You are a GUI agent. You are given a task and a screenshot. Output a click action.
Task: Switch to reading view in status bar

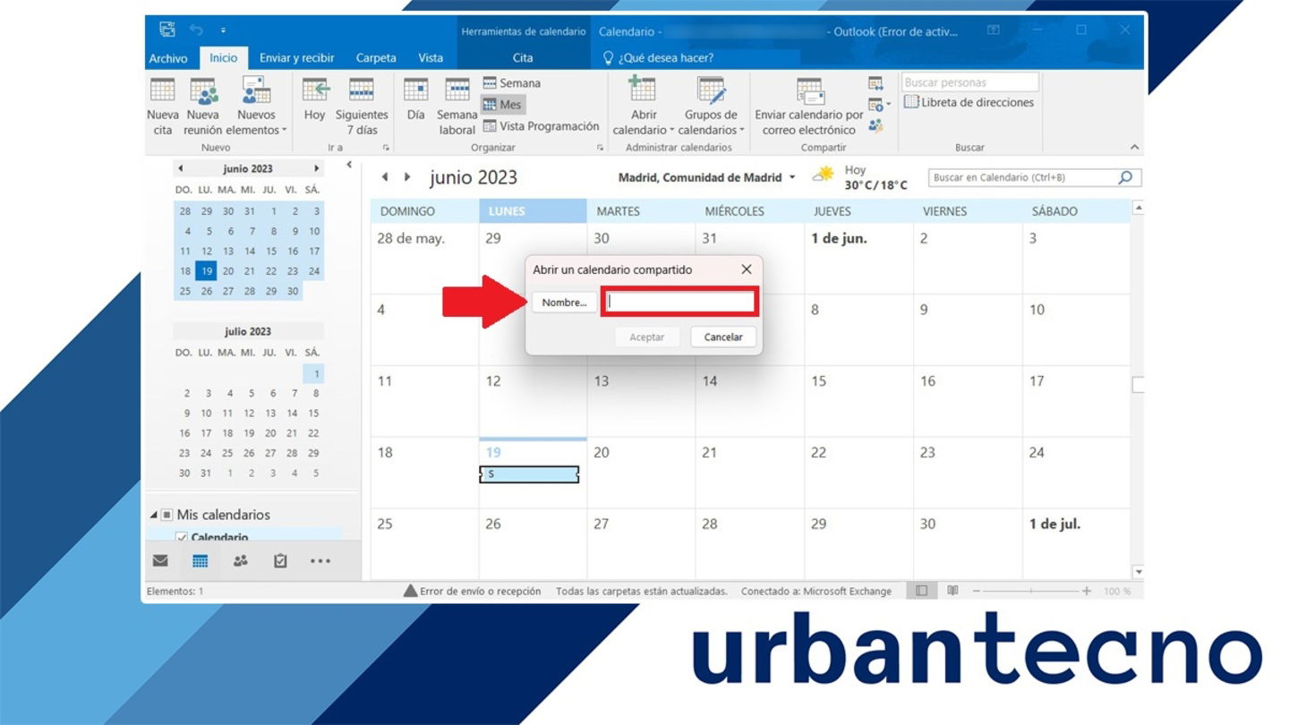(952, 591)
